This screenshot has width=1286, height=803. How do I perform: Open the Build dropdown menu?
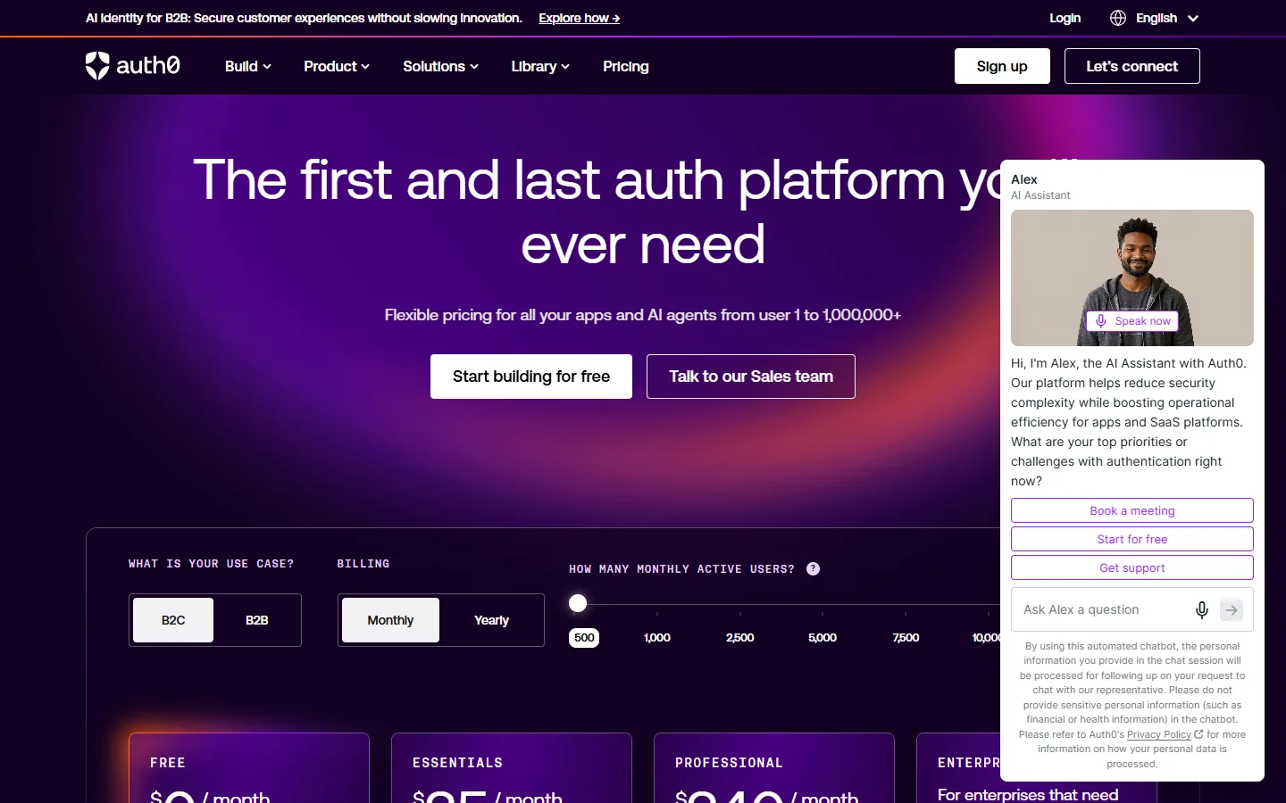click(x=248, y=66)
